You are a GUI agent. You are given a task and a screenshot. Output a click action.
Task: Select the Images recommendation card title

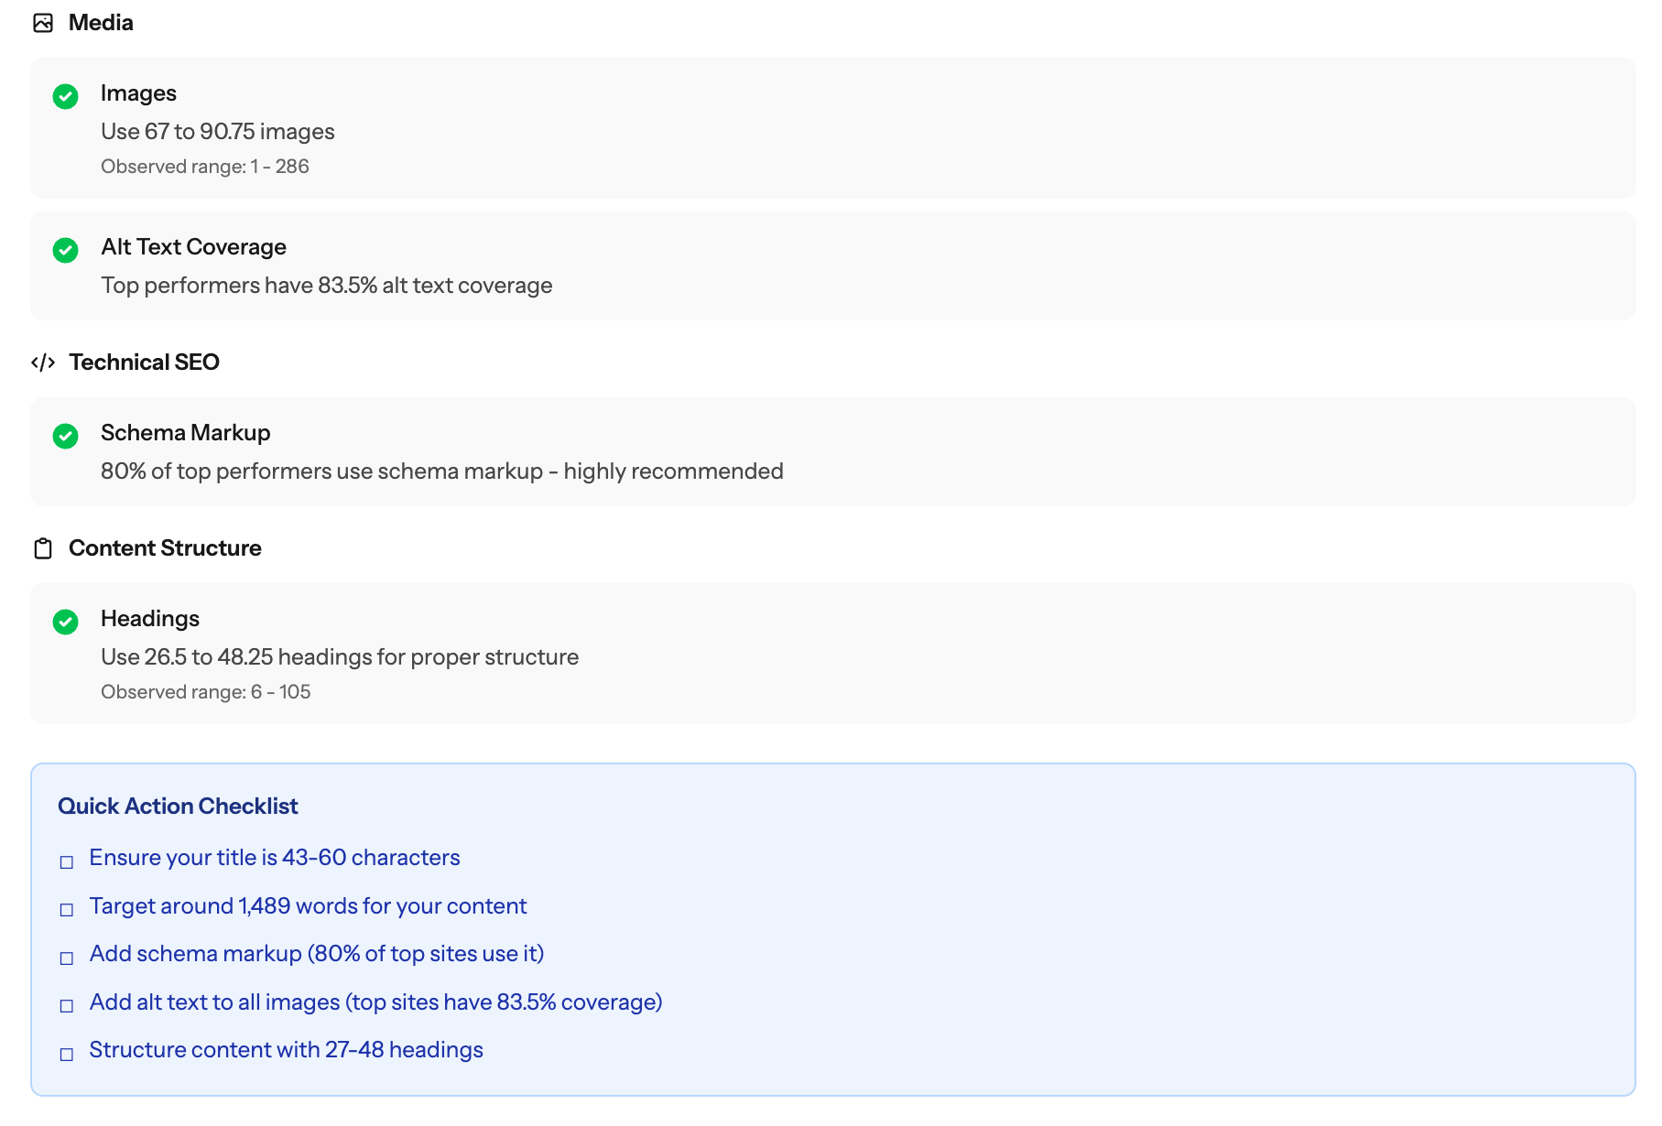pyautogui.click(x=138, y=93)
